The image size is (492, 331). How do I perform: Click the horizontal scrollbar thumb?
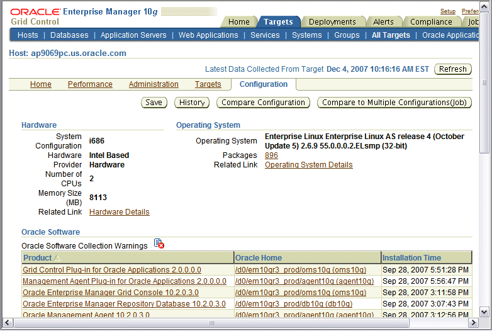tap(211, 323)
